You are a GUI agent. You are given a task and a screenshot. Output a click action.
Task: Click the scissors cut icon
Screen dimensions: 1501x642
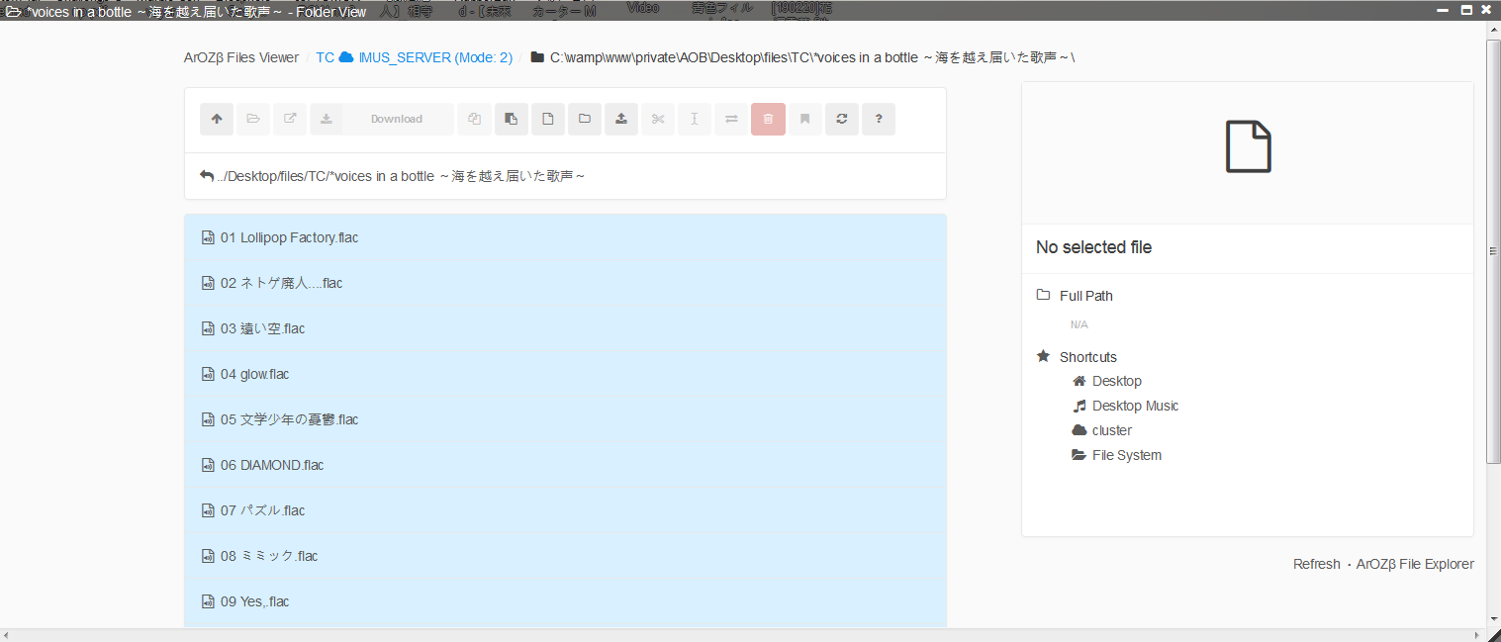click(x=658, y=119)
